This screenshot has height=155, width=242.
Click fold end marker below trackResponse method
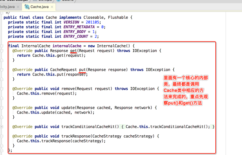tap(2, 145)
